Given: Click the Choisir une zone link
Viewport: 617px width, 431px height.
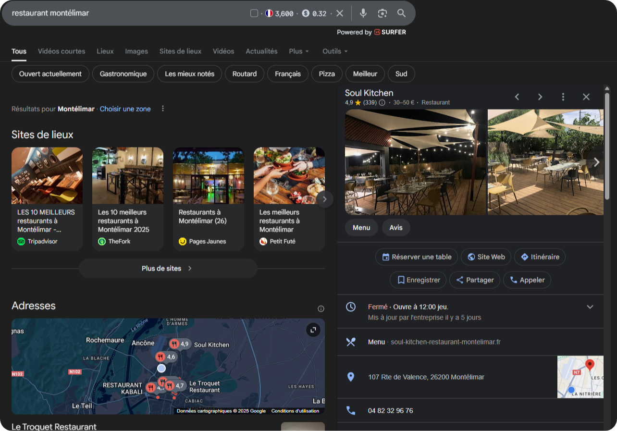Looking at the screenshot, I should tap(125, 109).
